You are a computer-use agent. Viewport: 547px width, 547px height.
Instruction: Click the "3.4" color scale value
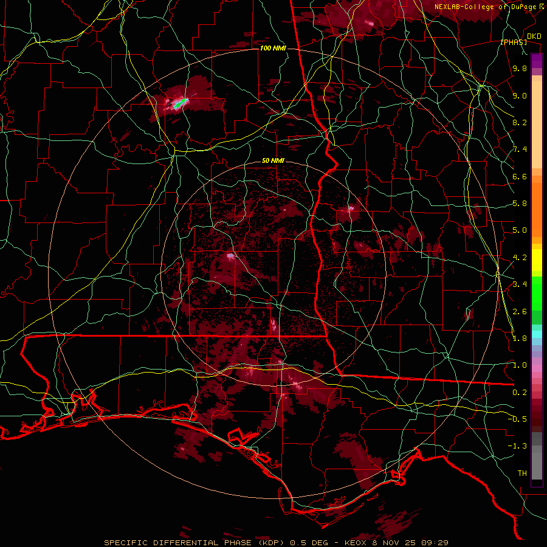[x=520, y=284]
